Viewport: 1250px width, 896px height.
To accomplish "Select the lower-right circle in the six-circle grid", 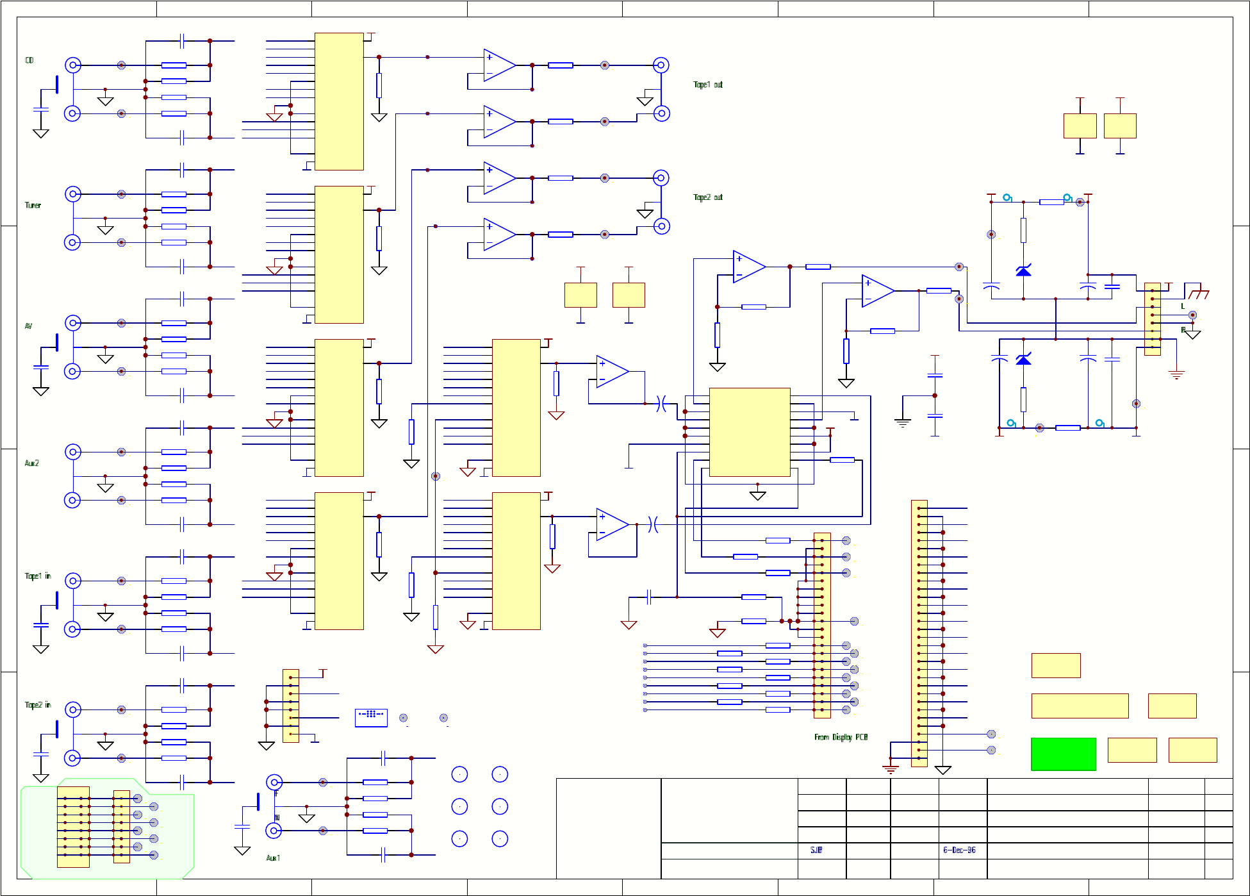I will point(500,838).
